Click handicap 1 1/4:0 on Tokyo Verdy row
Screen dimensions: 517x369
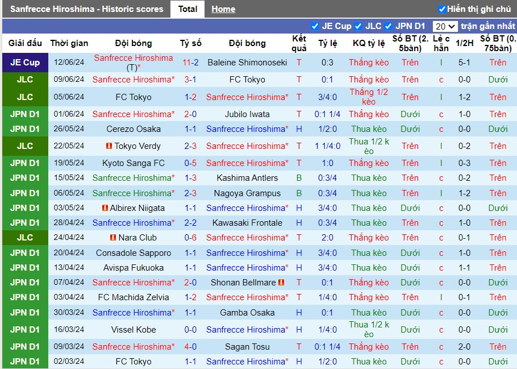pyautogui.click(x=327, y=146)
